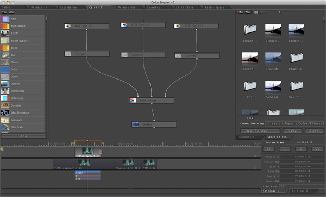Click the Grade 1 bar in timeline
The image size is (326, 197).
click(87, 172)
